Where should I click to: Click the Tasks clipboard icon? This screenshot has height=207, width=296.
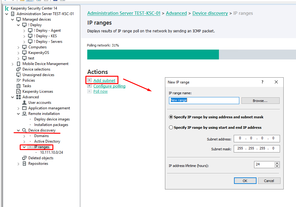tap(18, 86)
